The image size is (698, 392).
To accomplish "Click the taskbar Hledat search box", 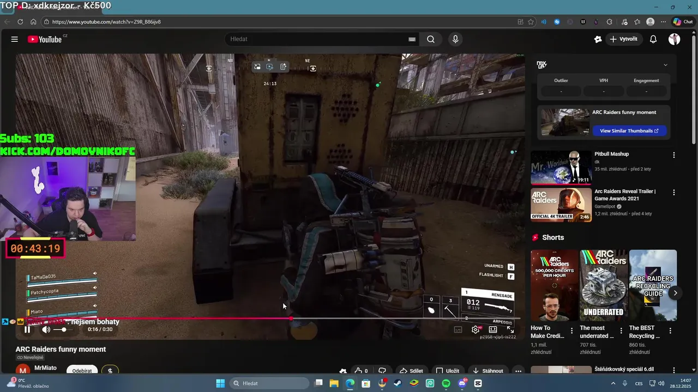I will [x=269, y=383].
